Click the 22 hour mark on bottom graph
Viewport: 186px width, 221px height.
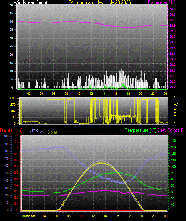pos(154,216)
